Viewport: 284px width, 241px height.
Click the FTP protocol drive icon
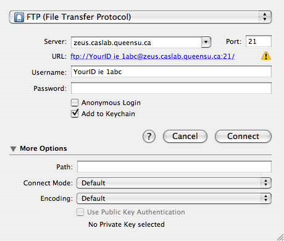click(x=19, y=17)
